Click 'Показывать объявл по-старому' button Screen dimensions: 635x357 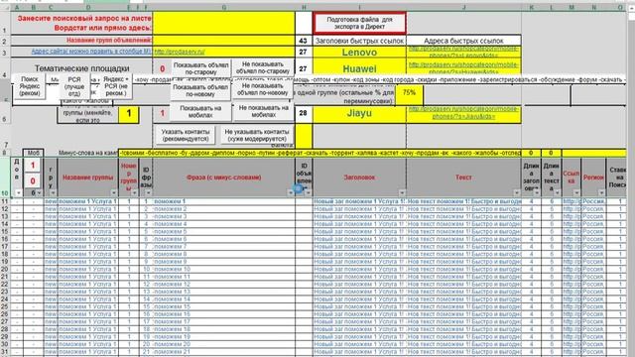tap(200, 68)
